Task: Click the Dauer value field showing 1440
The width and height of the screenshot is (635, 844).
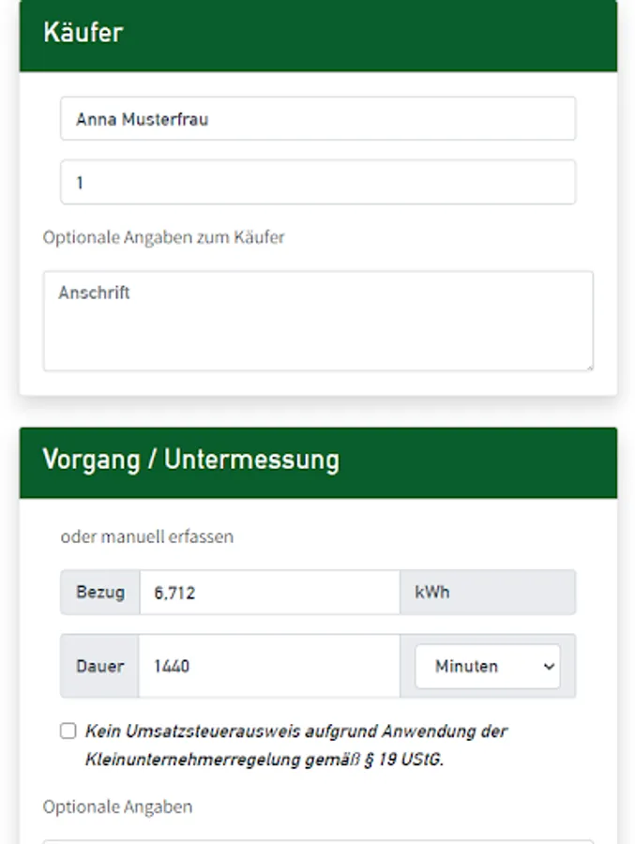Action: click(268, 666)
